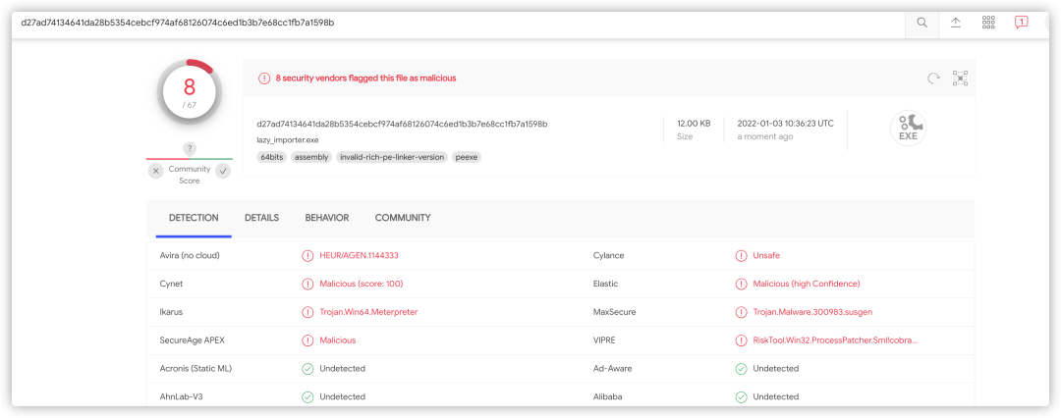Open the DETAILS tab
Image resolution: width=1061 pixels, height=418 pixels.
point(261,218)
